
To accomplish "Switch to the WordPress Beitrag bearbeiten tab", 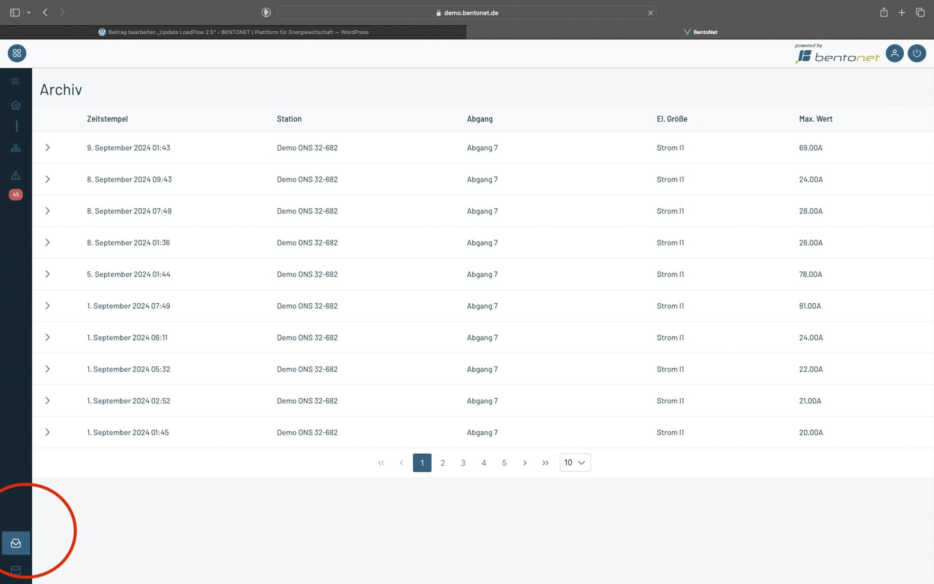I will (x=233, y=32).
